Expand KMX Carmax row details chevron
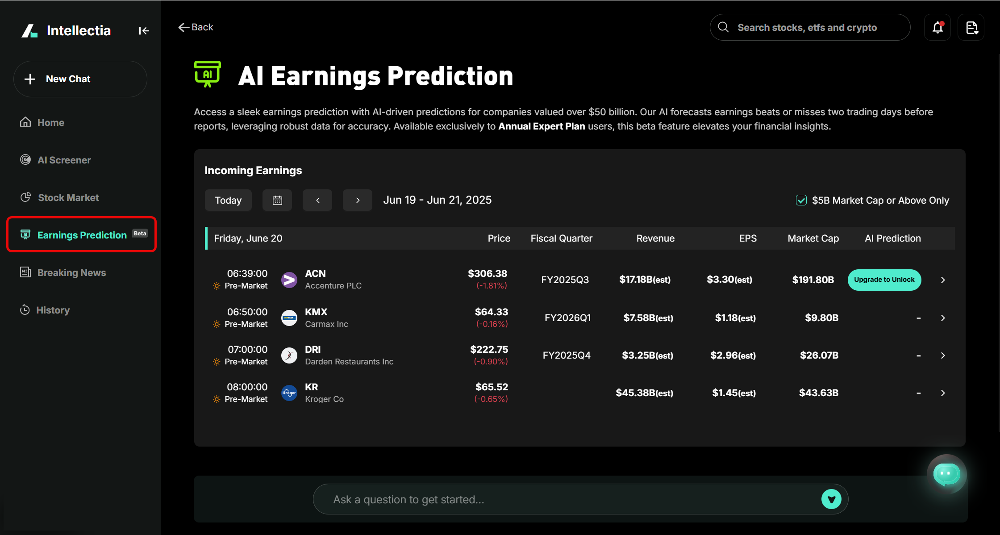 click(943, 318)
